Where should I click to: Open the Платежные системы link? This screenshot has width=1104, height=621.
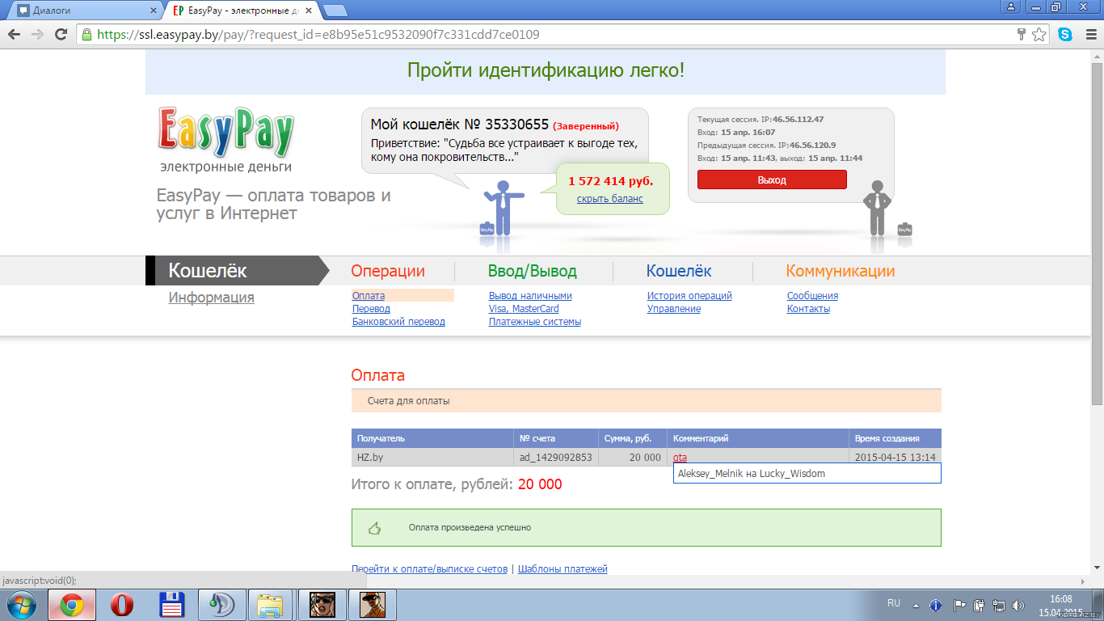click(535, 322)
